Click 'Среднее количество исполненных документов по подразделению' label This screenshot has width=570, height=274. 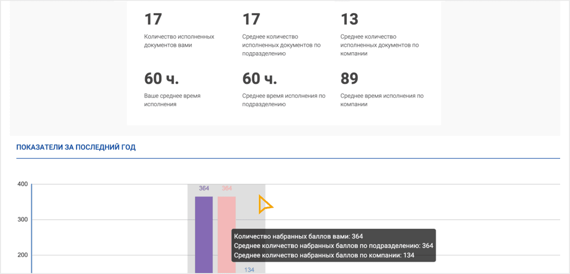[x=281, y=45]
